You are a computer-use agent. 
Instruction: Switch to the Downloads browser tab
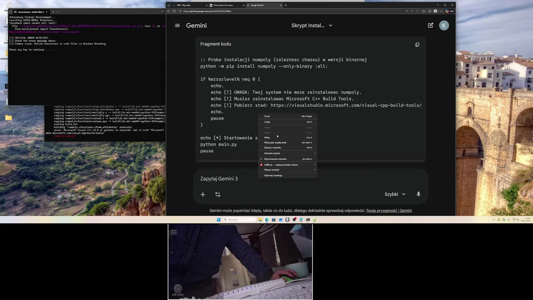coord(227,5)
